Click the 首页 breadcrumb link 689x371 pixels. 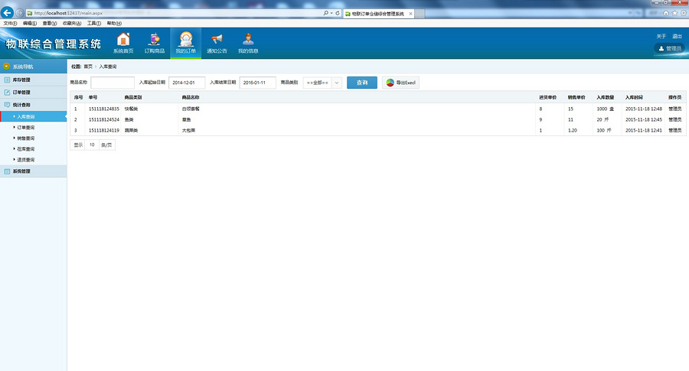point(88,67)
